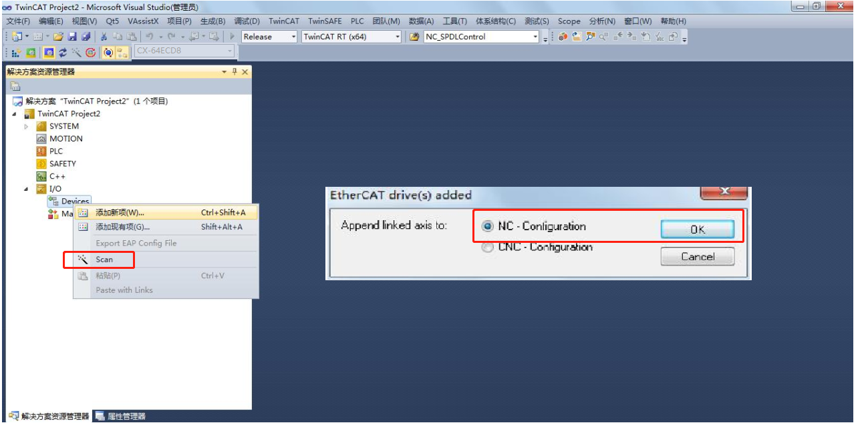Screen dimensions: 868x431
Task: Click the Show Online Data toolbar icon
Action: (108, 53)
